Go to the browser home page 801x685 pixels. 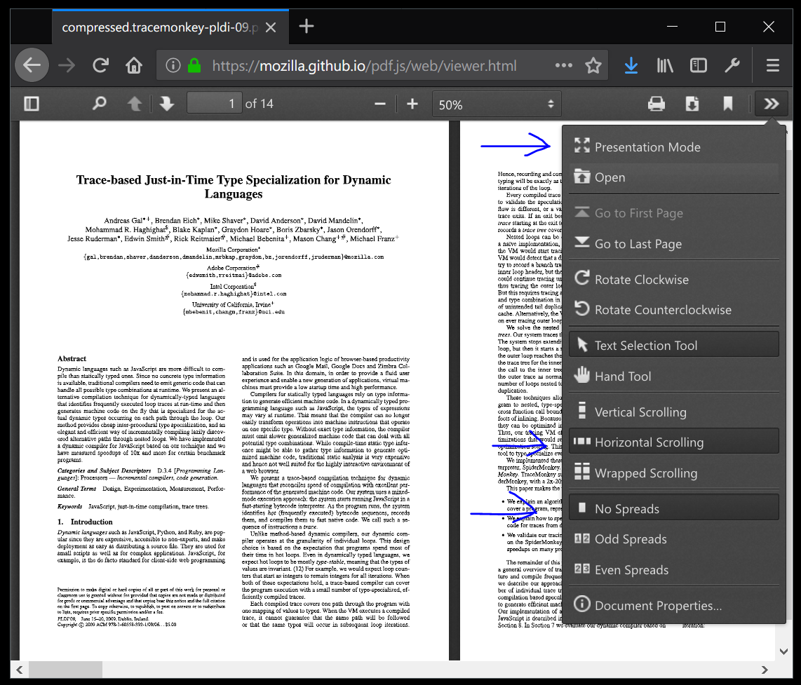[134, 65]
